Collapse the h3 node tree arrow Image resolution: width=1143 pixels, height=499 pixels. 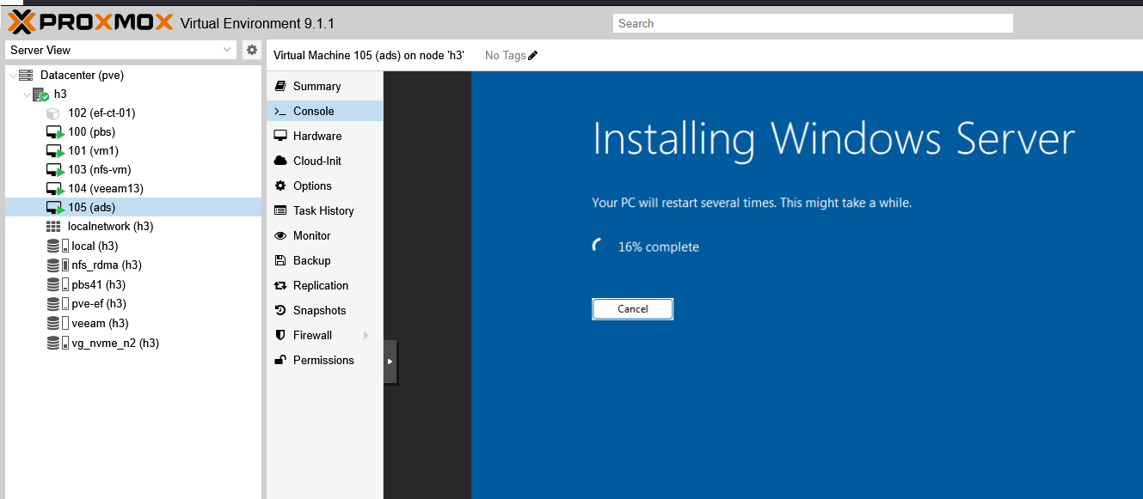pyautogui.click(x=27, y=94)
